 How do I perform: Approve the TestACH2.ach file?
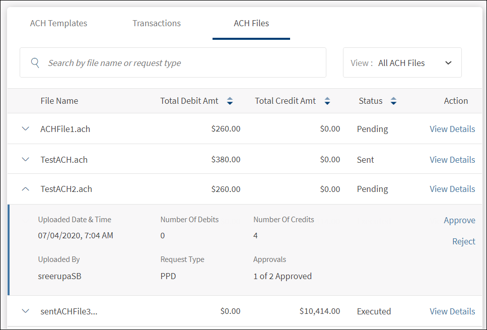pyautogui.click(x=459, y=220)
